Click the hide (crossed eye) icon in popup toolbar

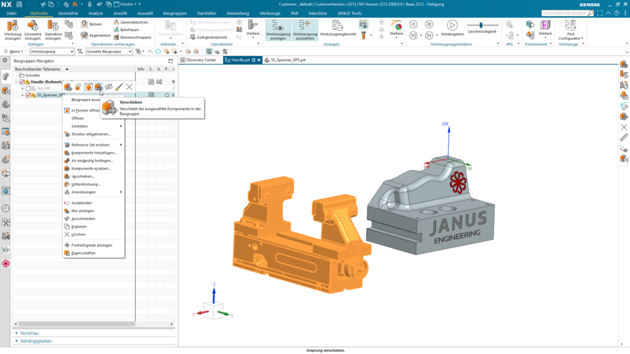(x=108, y=87)
